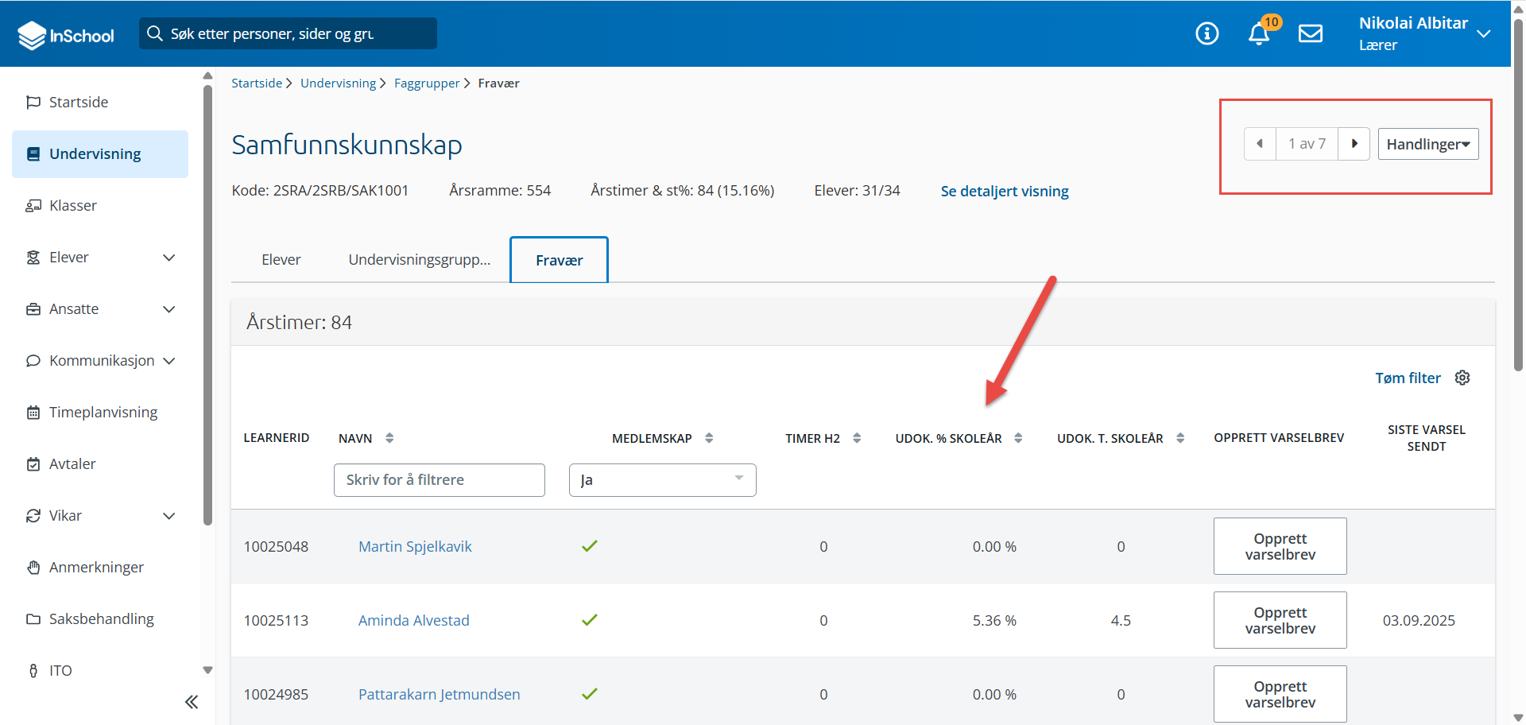Image resolution: width=1526 pixels, height=725 pixels.
Task: Open the information icon in header
Action: point(1206,33)
